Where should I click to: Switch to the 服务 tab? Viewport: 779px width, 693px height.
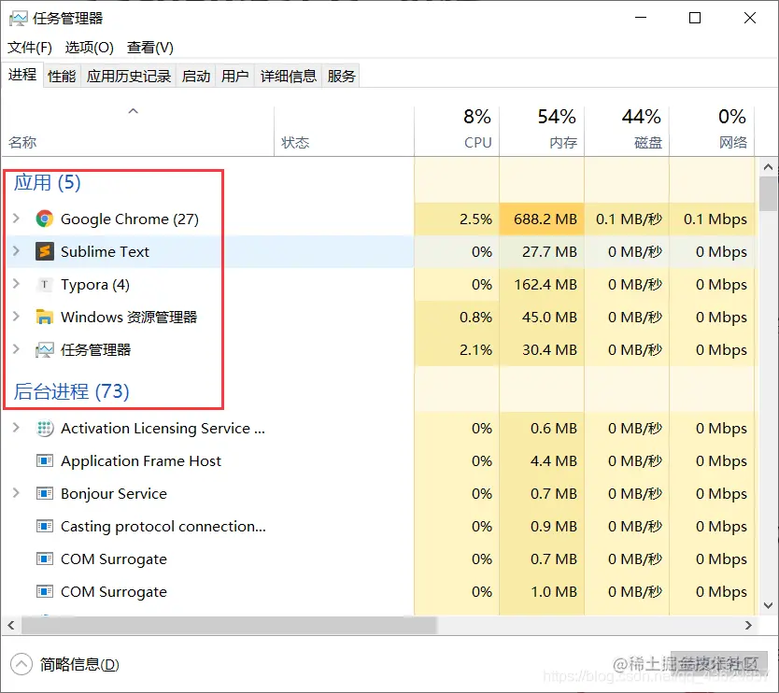point(341,76)
